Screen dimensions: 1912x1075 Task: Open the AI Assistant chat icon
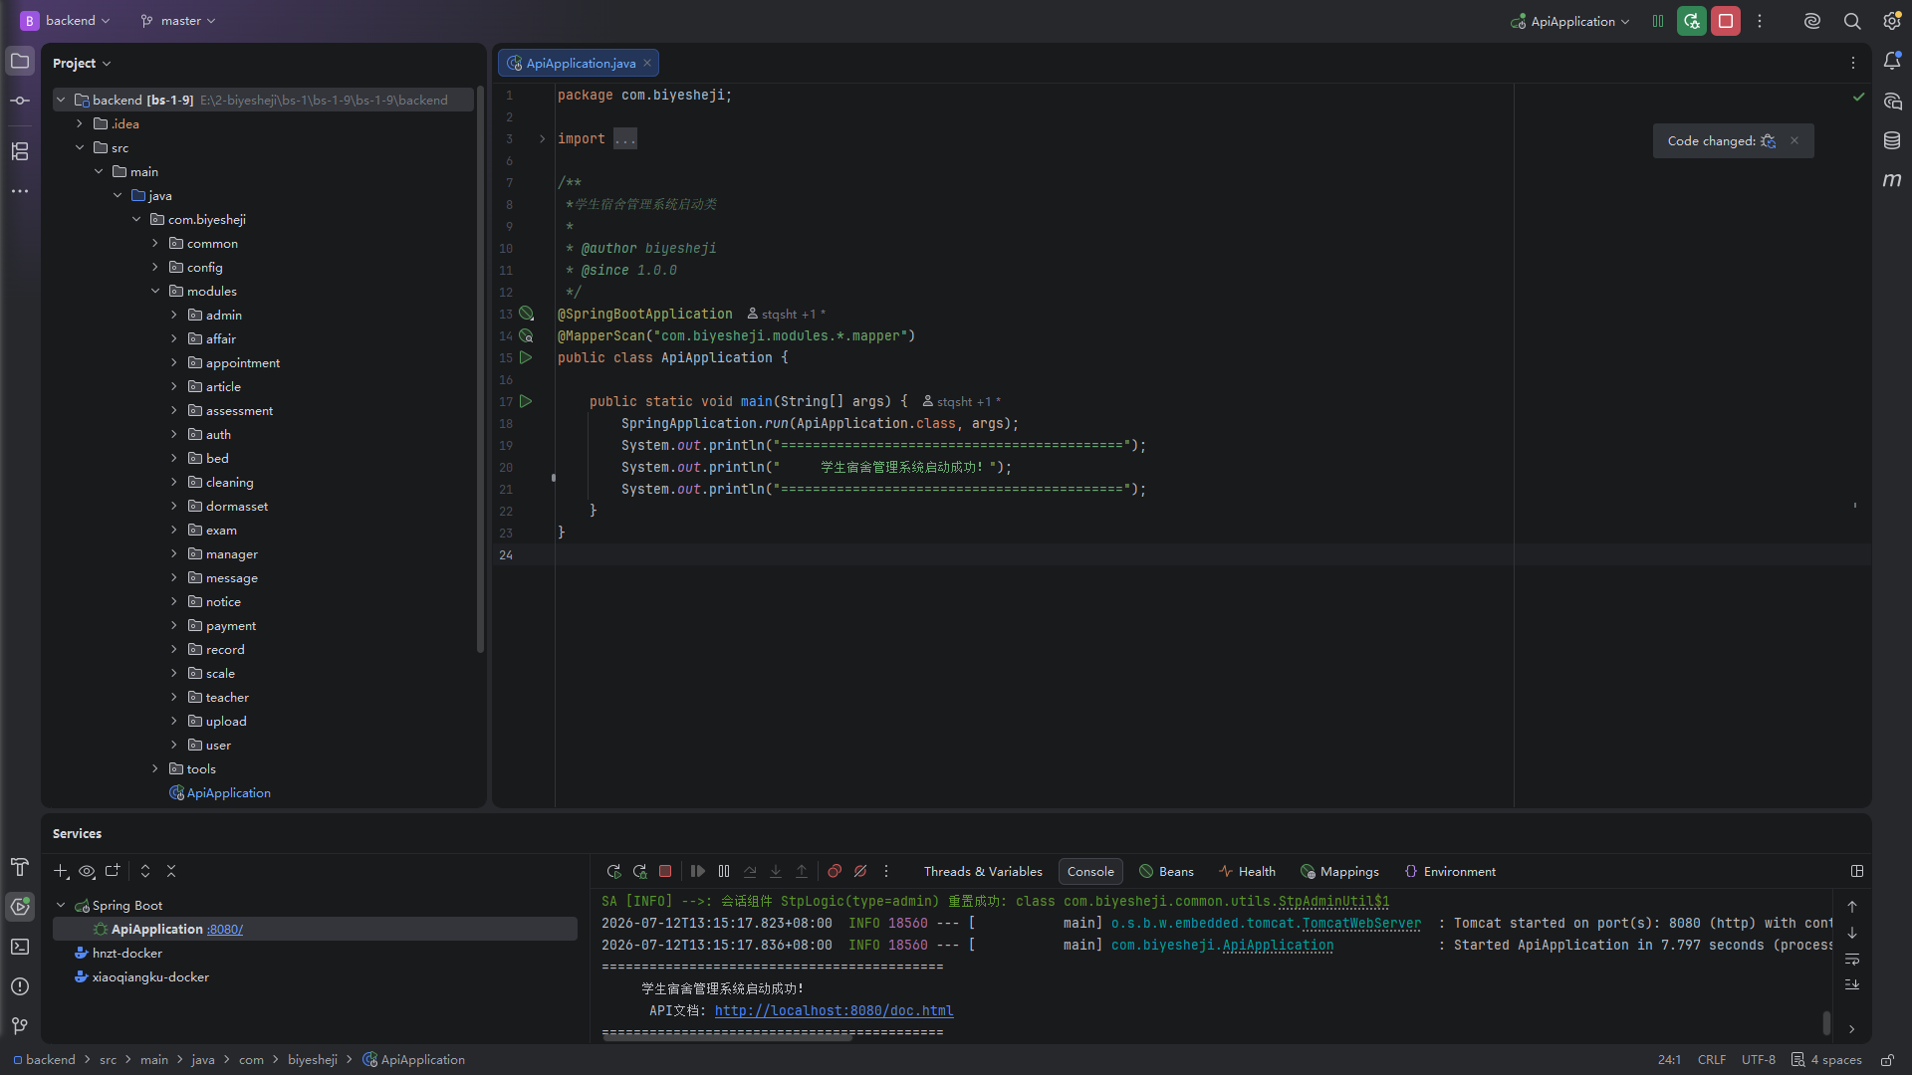click(1892, 102)
